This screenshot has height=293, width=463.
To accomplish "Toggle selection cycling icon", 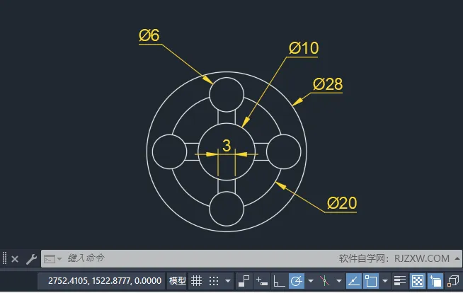I will tap(435, 280).
